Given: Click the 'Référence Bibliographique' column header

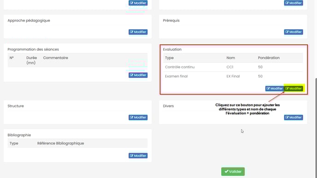Looking at the screenshot, I should [x=60, y=144].
